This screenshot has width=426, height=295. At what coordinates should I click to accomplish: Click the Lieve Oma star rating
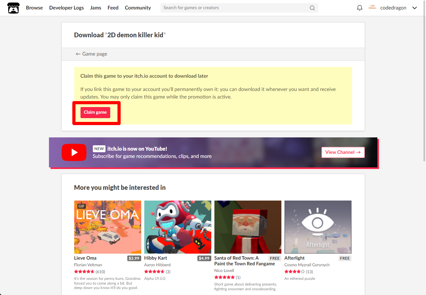coord(84,272)
